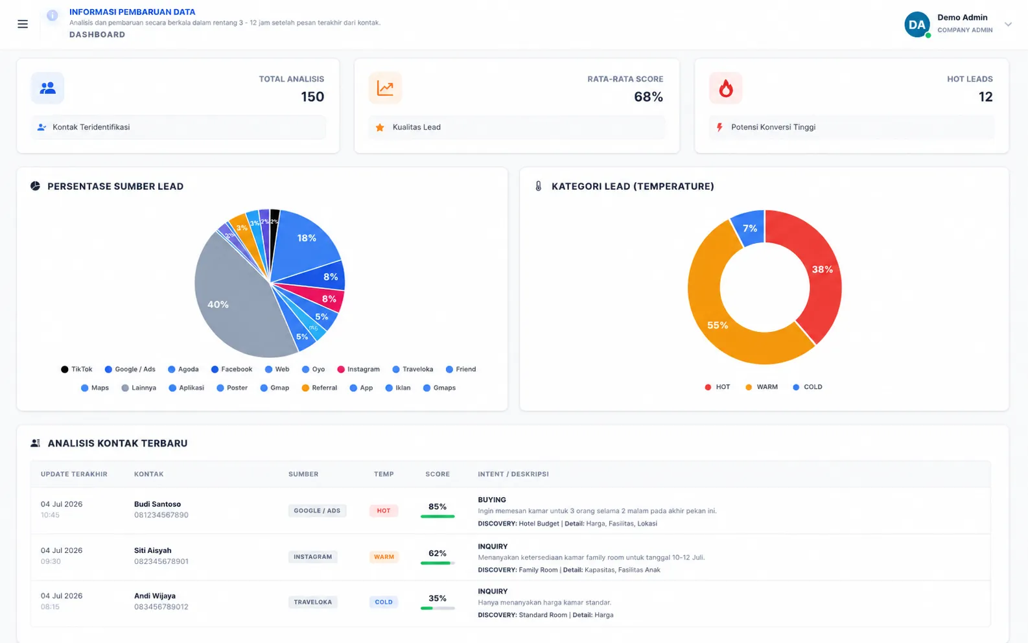
Task: Click the lightning icon beside Potensi Konversi Tinggi
Action: pos(719,128)
